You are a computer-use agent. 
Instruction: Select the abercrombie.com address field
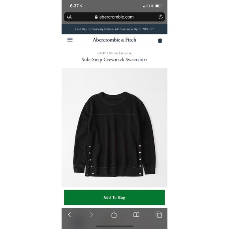coord(114,17)
